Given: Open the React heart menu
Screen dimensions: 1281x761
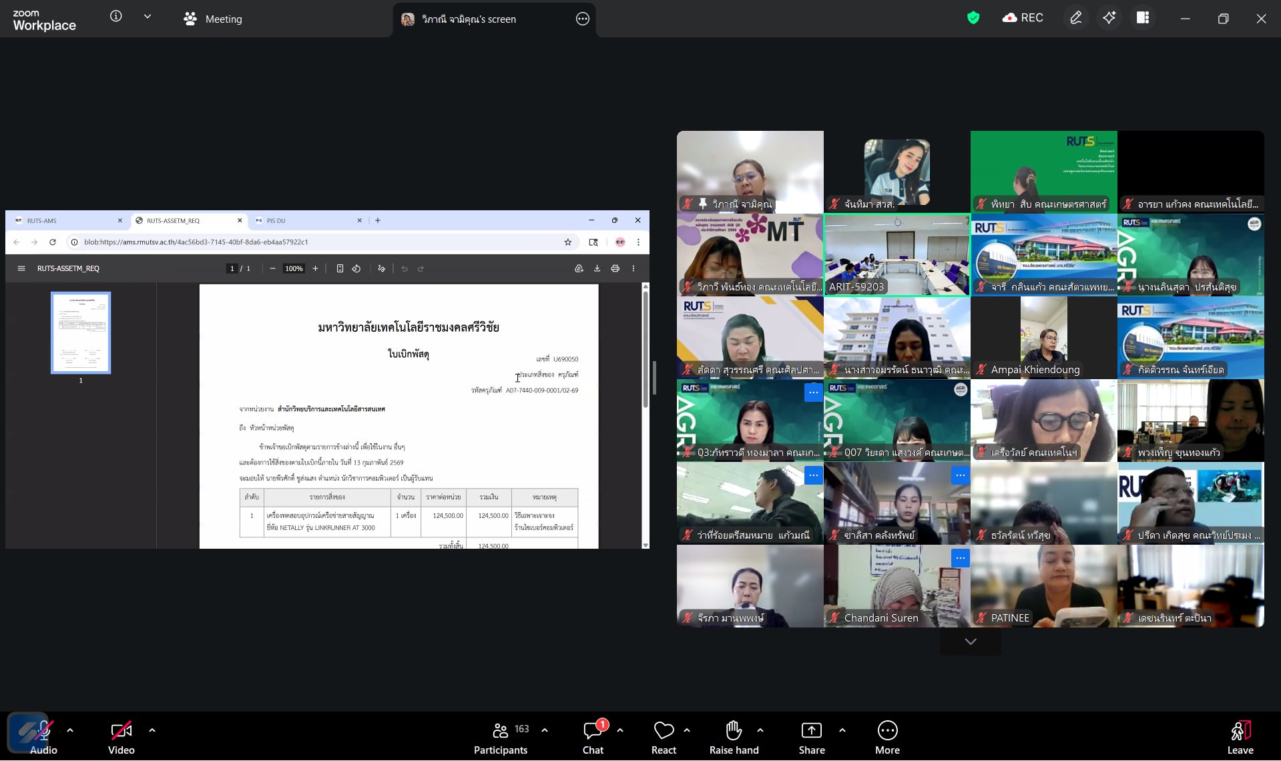Looking at the screenshot, I should [x=663, y=738].
